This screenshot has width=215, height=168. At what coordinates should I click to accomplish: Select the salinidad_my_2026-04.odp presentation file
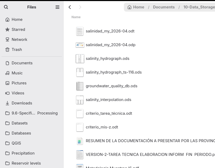[110, 45]
